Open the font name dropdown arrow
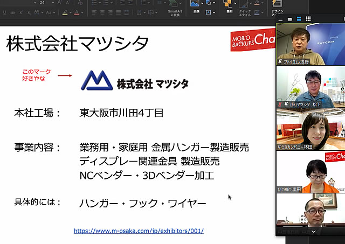The image size is (345, 244). click(35, 3)
